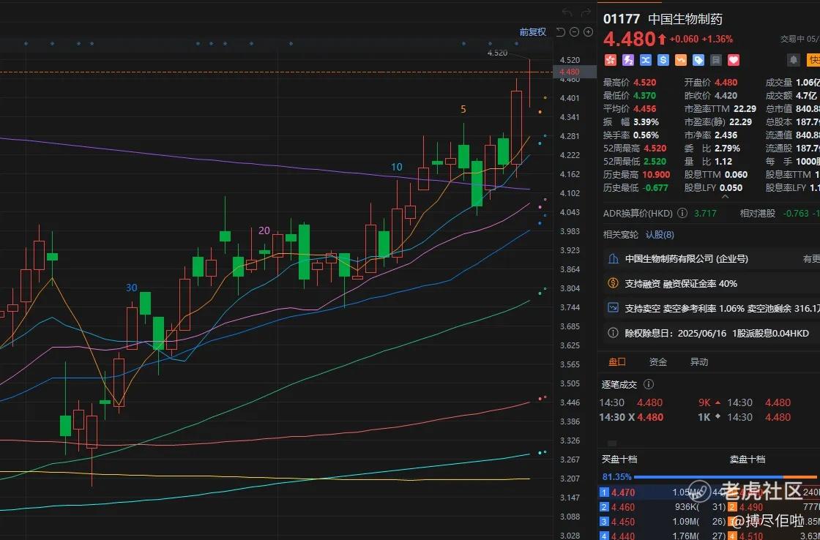
Task: Zoom in the K-line chart with plus icon
Action: (x=589, y=32)
